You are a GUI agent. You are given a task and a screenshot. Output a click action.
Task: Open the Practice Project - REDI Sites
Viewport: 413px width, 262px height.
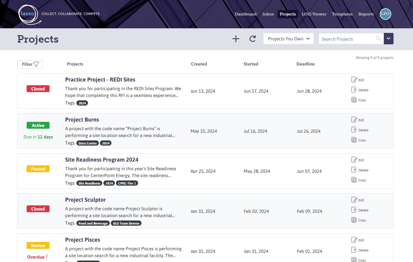coord(100,80)
